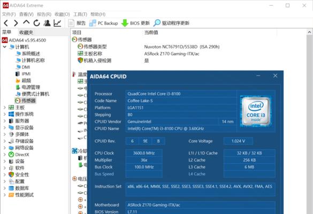The height and width of the screenshot is (214, 313).
Task: Select AIDA64 v5.95.4500 root node
Action: pyautogui.click(x=24, y=40)
